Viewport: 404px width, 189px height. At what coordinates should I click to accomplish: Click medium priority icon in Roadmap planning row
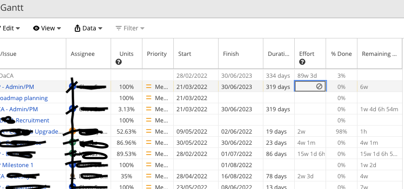click(148, 98)
